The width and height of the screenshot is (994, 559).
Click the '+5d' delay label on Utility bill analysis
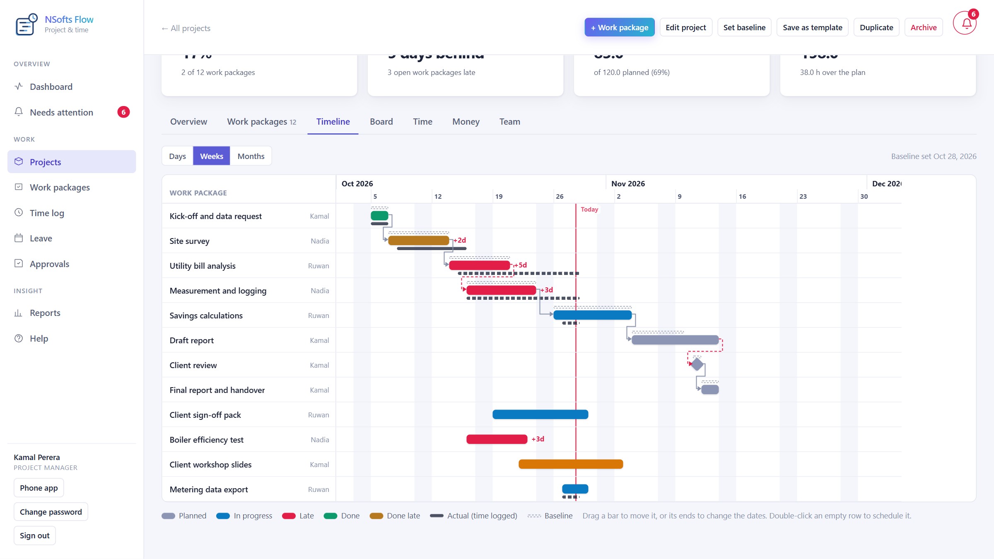521,265
